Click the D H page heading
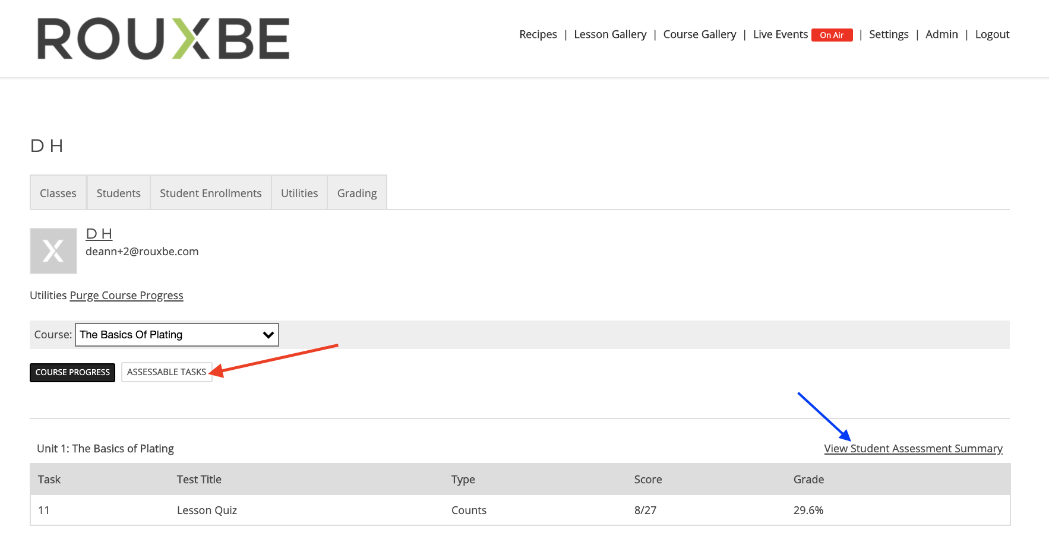Image resolution: width=1049 pixels, height=552 pixels. click(x=46, y=146)
